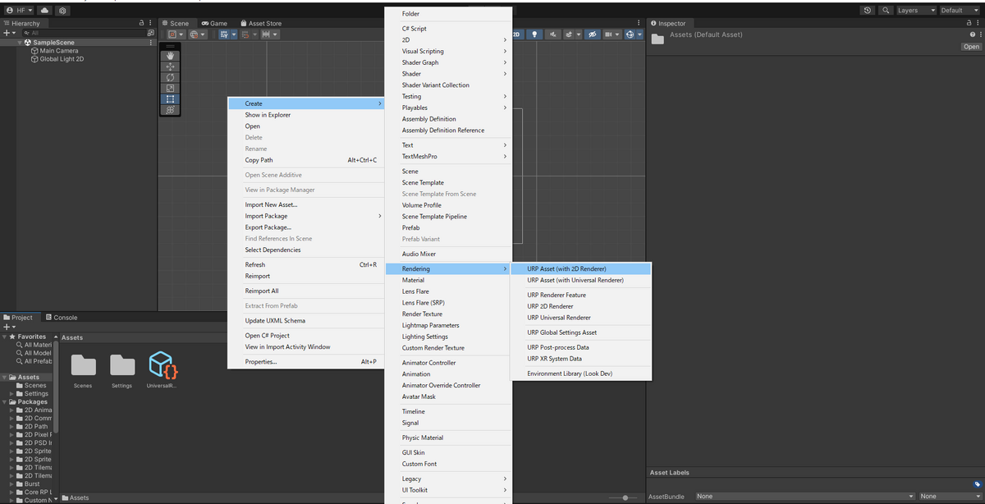This screenshot has width=985, height=504.
Task: Click the Hierarchy scene-search picker icon
Action: 150,33
